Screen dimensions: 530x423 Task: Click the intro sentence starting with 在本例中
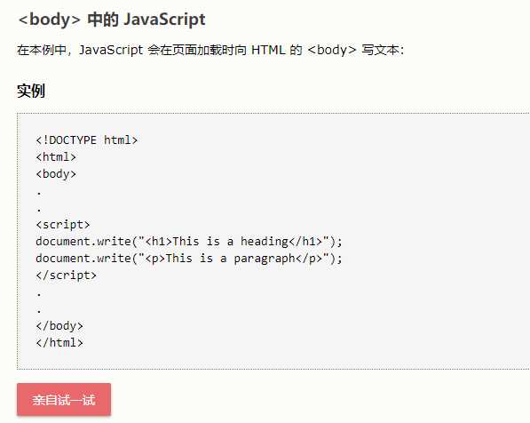click(x=210, y=50)
